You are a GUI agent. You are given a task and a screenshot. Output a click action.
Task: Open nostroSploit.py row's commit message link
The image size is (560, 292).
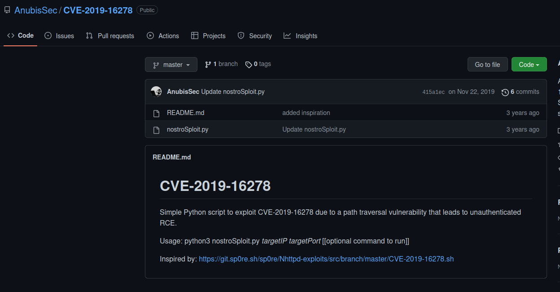pos(314,129)
